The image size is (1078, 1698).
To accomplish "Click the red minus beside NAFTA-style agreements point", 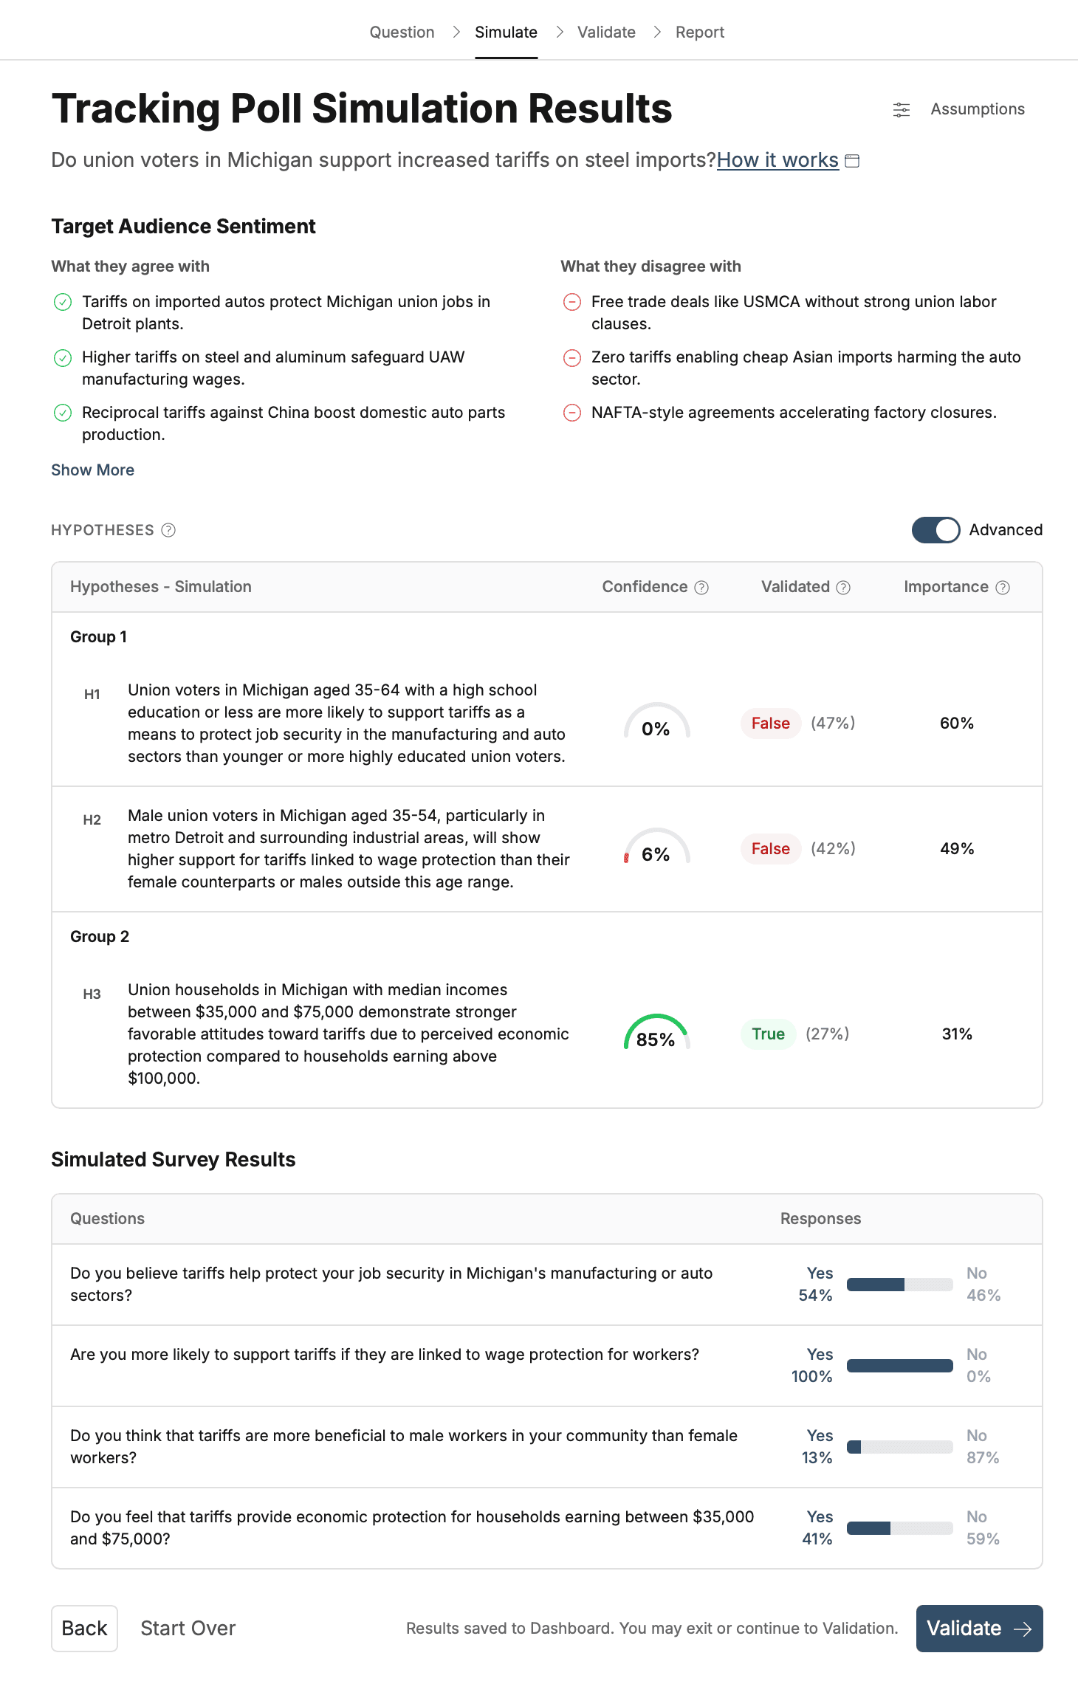I will click(x=571, y=412).
